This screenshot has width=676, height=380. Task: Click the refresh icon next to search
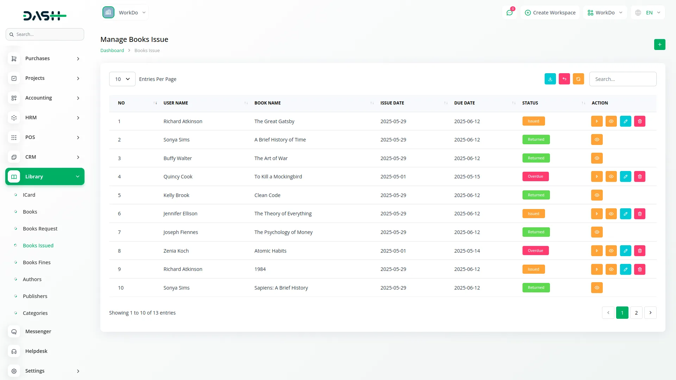click(x=578, y=79)
